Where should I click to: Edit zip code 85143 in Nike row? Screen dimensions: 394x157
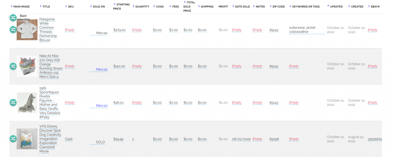274,66
